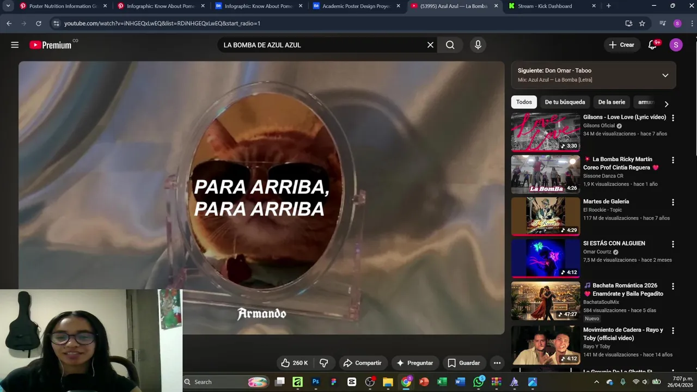
Task: Show more filter chips with the arrow
Action: click(666, 103)
